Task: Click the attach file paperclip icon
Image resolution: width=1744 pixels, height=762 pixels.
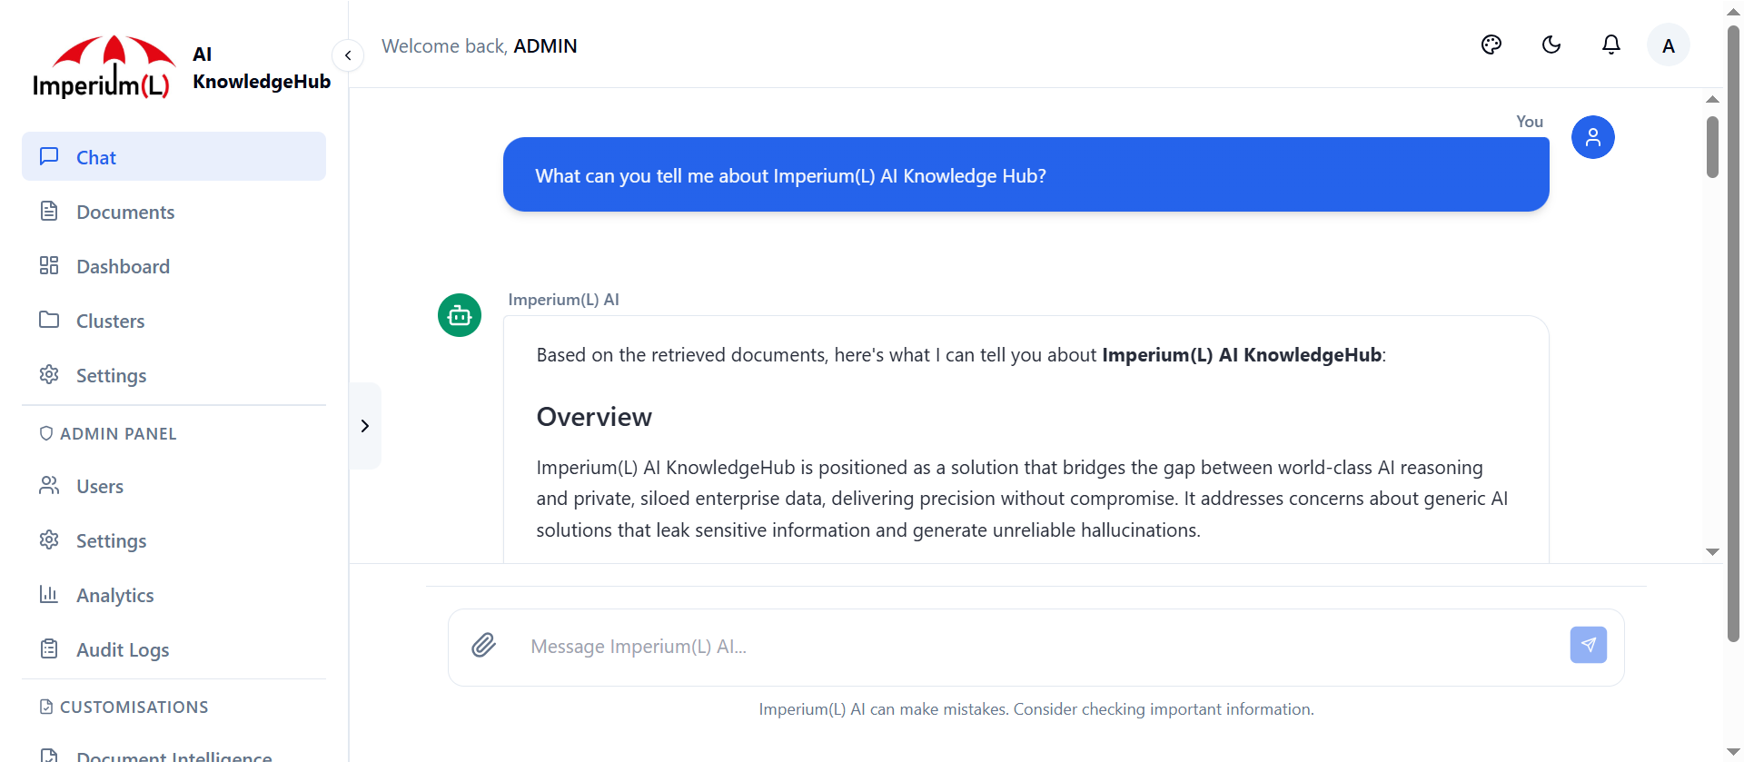Action: pyautogui.click(x=484, y=646)
